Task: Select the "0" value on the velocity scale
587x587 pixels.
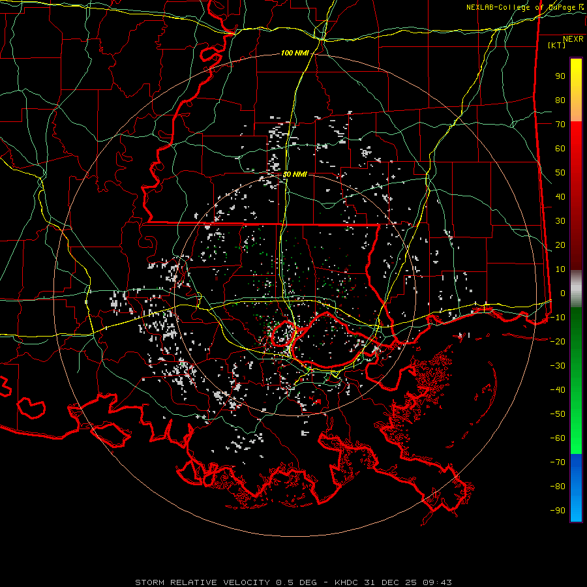Action: 563,293
